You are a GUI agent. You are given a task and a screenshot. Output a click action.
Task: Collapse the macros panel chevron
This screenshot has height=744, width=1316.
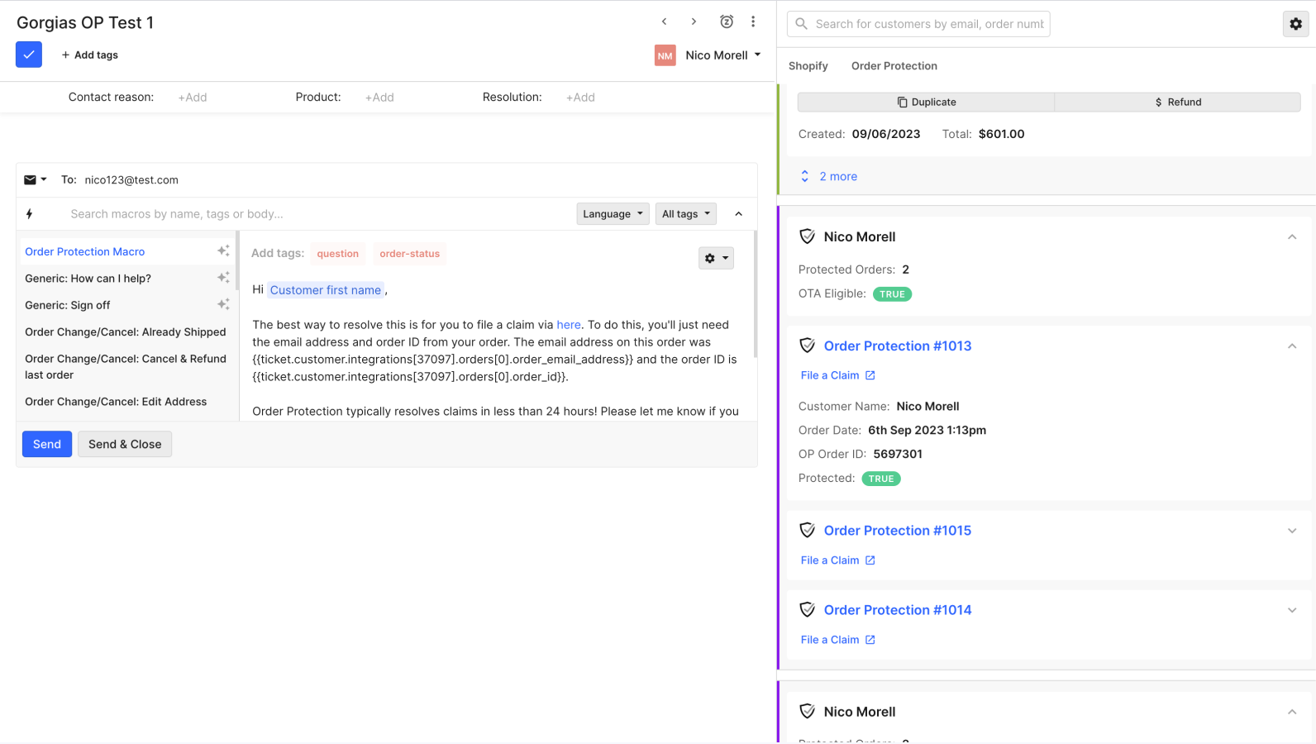(739, 214)
